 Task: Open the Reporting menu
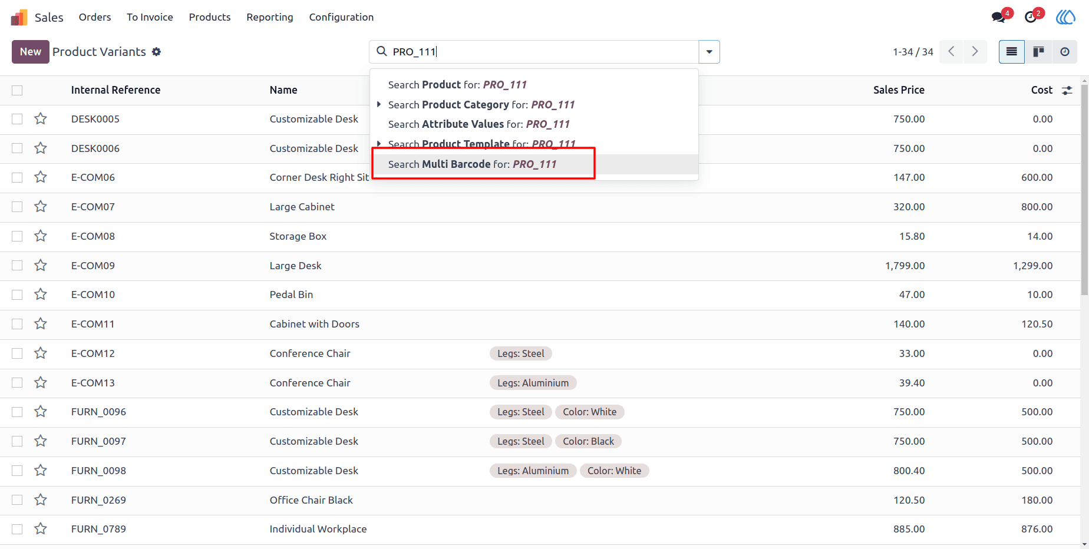click(270, 17)
